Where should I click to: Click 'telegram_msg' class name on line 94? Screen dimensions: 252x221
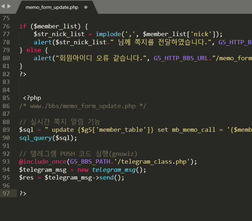point(114,170)
